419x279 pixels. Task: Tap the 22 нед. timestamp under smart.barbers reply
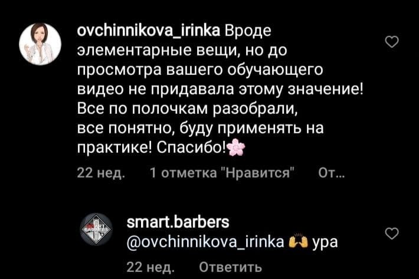tap(150, 267)
